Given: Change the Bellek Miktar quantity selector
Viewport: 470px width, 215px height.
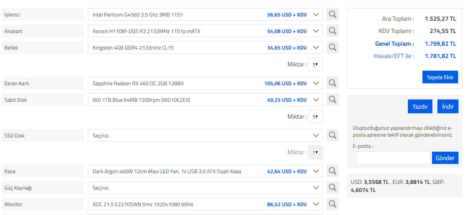Looking at the screenshot, I should click(x=315, y=64).
